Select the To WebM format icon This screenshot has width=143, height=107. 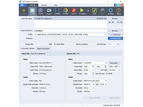coord(82,11)
